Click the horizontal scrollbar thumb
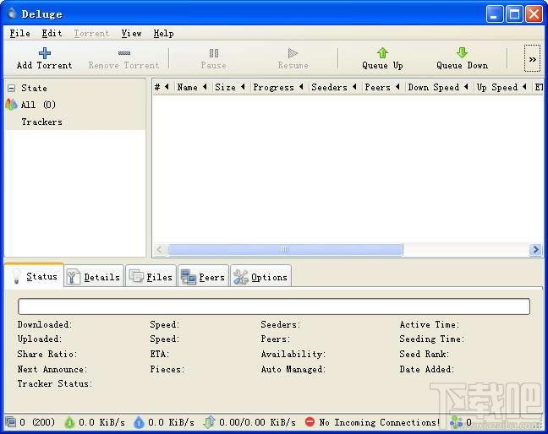 (x=285, y=249)
